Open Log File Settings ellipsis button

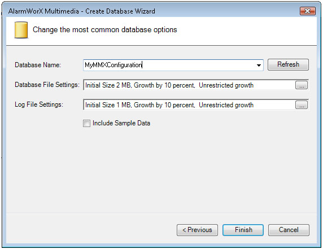[x=302, y=105]
